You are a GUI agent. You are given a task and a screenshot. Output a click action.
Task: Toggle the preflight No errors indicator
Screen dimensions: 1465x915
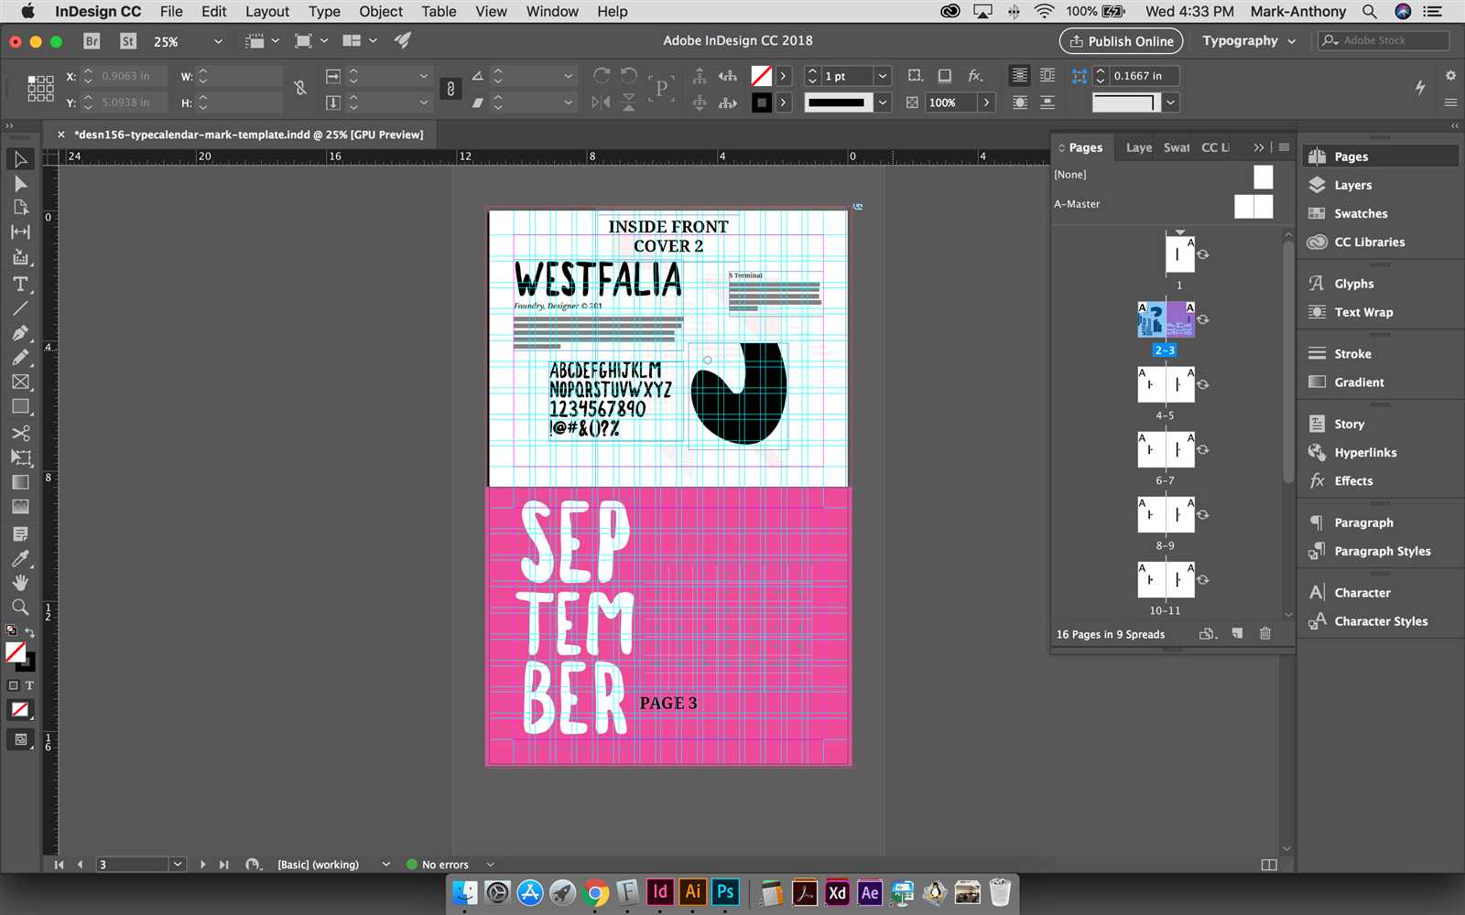click(438, 865)
